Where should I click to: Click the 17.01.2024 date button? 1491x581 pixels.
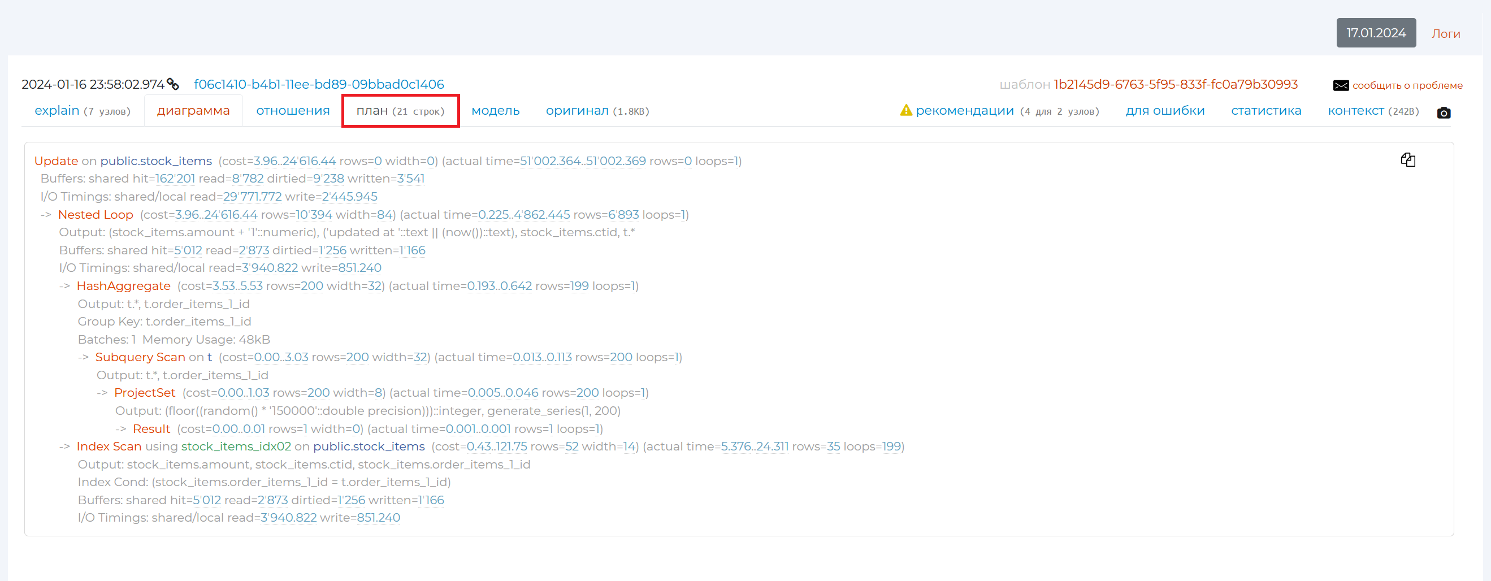point(1376,33)
